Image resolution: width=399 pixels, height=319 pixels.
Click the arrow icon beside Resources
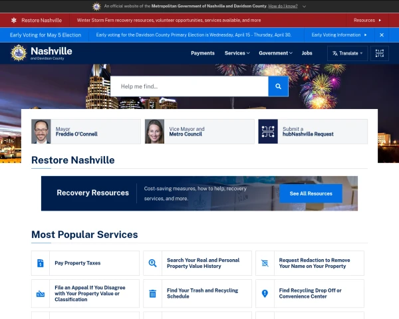380,20
